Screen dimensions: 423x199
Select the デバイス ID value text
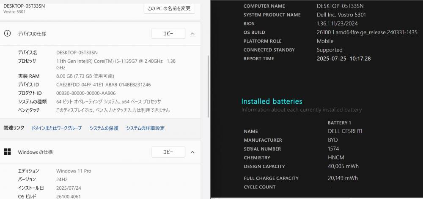pos(104,85)
